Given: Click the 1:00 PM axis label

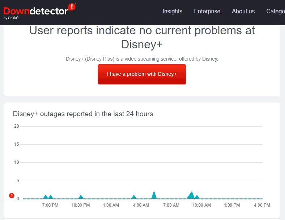Looking at the screenshot, I should pos(232,205).
